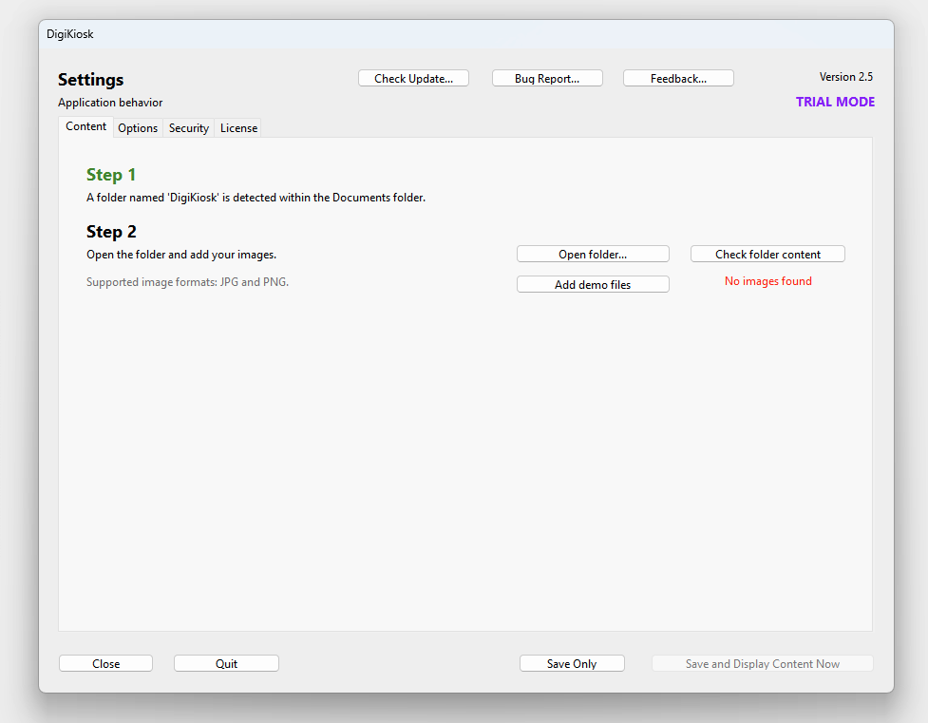Click the purple TRIAL MODE label

pyautogui.click(x=835, y=102)
